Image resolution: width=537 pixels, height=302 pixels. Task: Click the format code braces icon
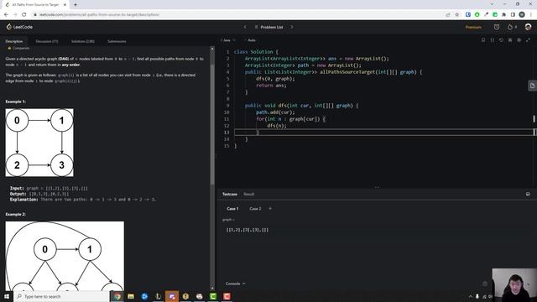(x=493, y=40)
